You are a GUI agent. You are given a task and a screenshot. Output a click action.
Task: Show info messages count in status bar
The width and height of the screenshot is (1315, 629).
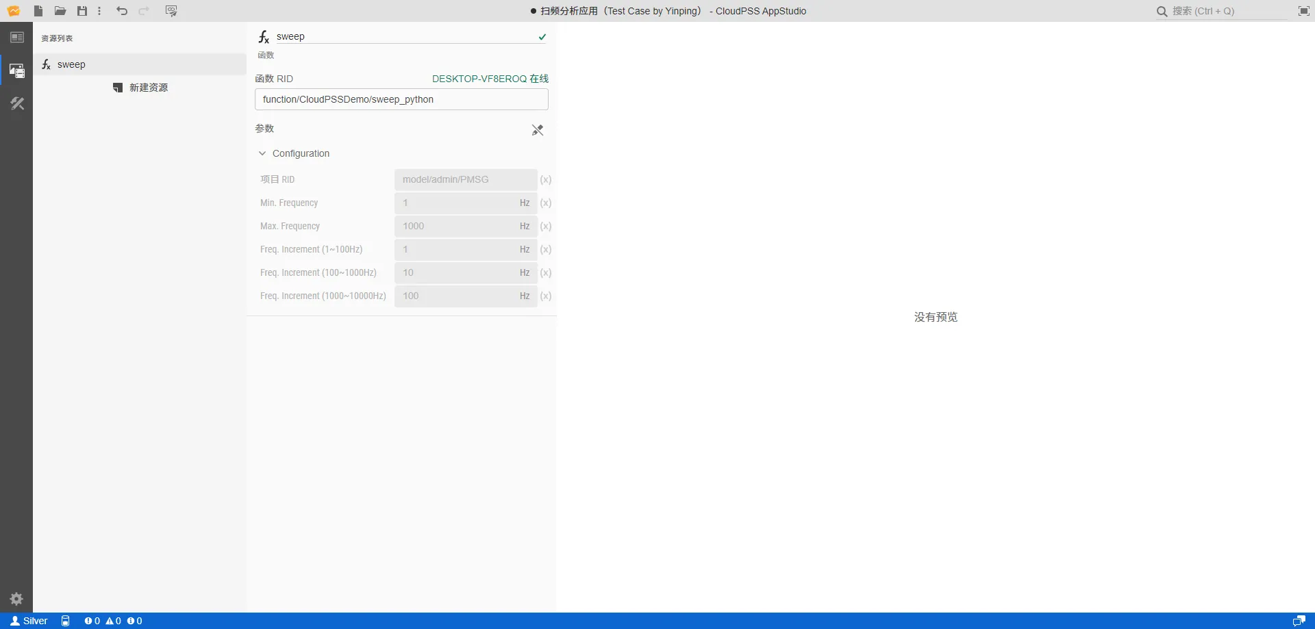click(134, 621)
